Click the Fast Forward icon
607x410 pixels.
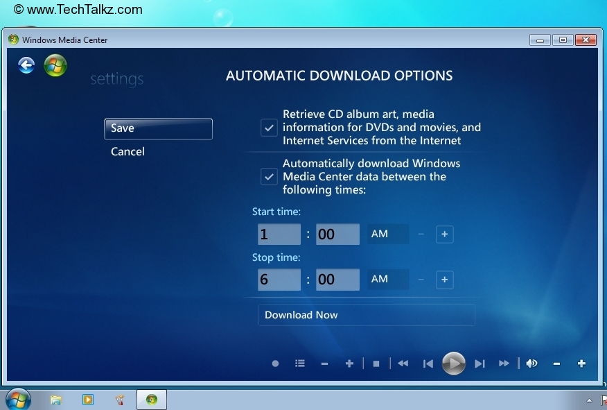(x=504, y=363)
